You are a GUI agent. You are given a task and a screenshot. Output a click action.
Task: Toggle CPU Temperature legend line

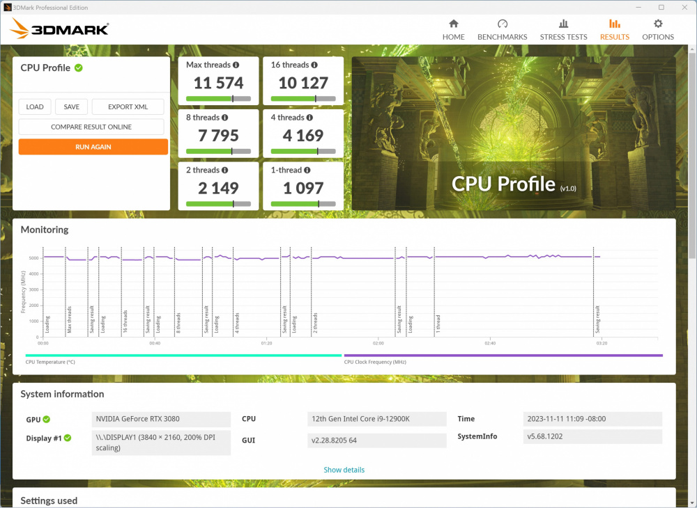pos(183,356)
